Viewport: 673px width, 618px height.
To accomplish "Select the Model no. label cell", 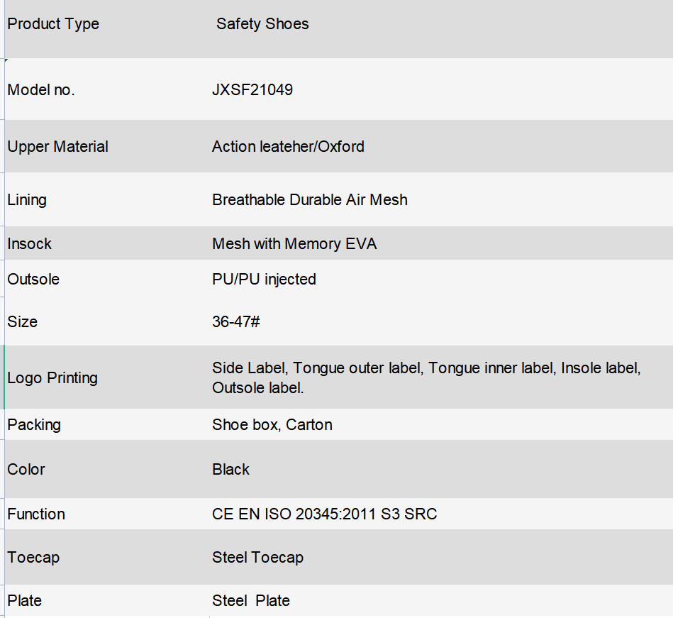I will (x=106, y=89).
